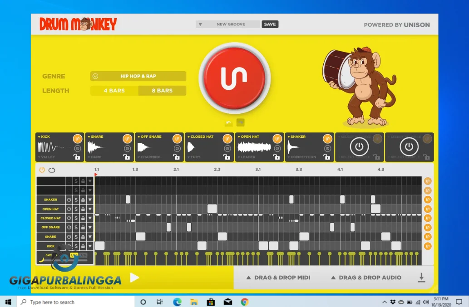
Task: Open the Charming sample dropdown
Action: point(149,157)
